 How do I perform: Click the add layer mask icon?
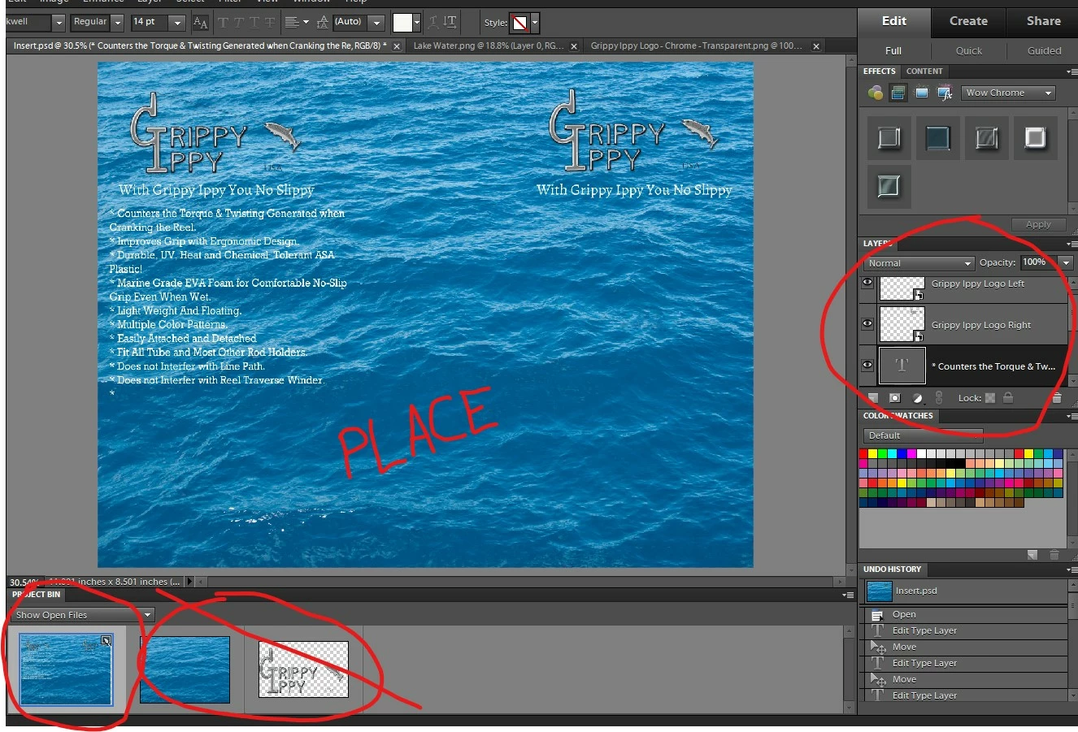click(x=895, y=398)
